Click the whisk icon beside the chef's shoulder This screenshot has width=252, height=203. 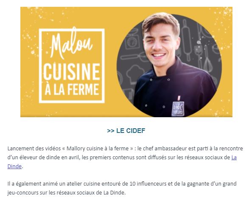click(x=208, y=59)
